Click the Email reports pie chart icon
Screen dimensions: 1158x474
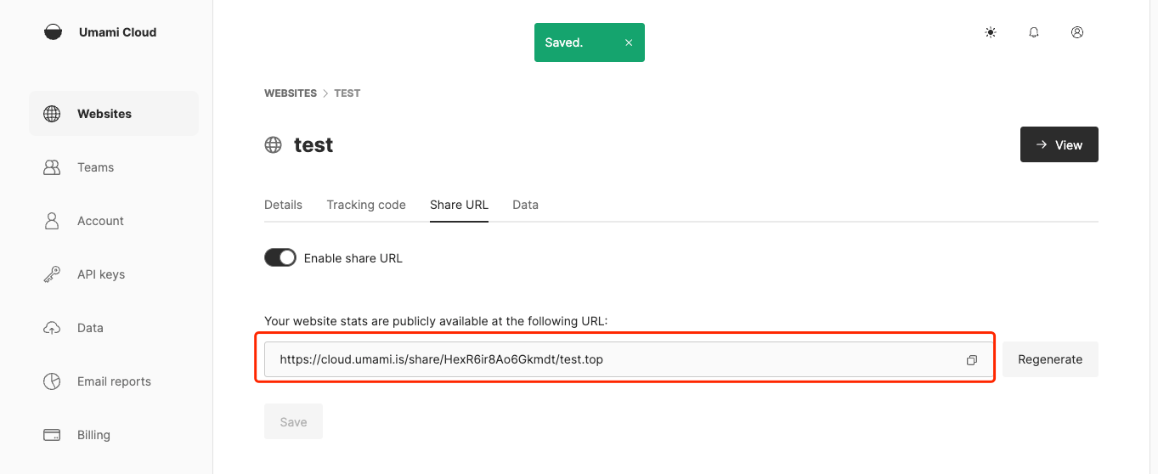coord(52,381)
